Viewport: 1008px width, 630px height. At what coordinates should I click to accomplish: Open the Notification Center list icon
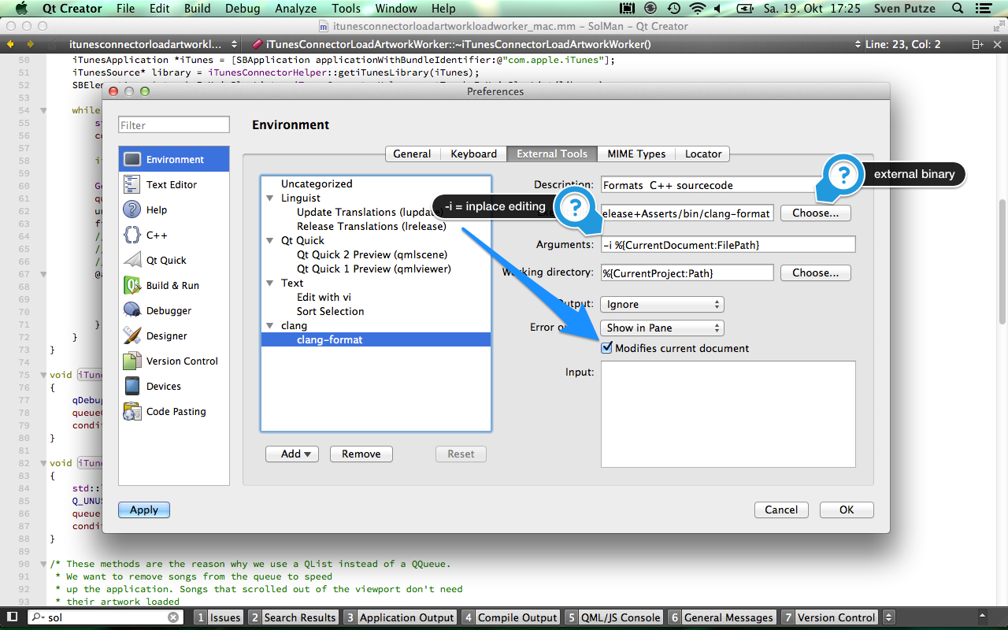pyautogui.click(x=984, y=9)
